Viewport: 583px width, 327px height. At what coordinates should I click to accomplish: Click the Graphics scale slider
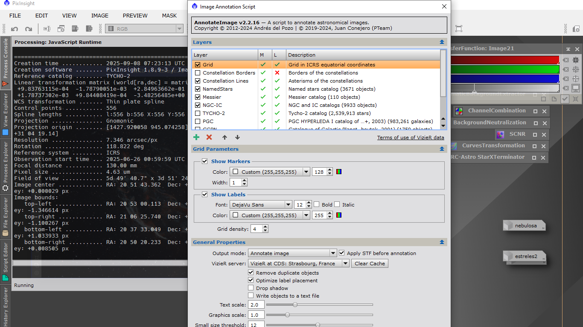click(319, 315)
